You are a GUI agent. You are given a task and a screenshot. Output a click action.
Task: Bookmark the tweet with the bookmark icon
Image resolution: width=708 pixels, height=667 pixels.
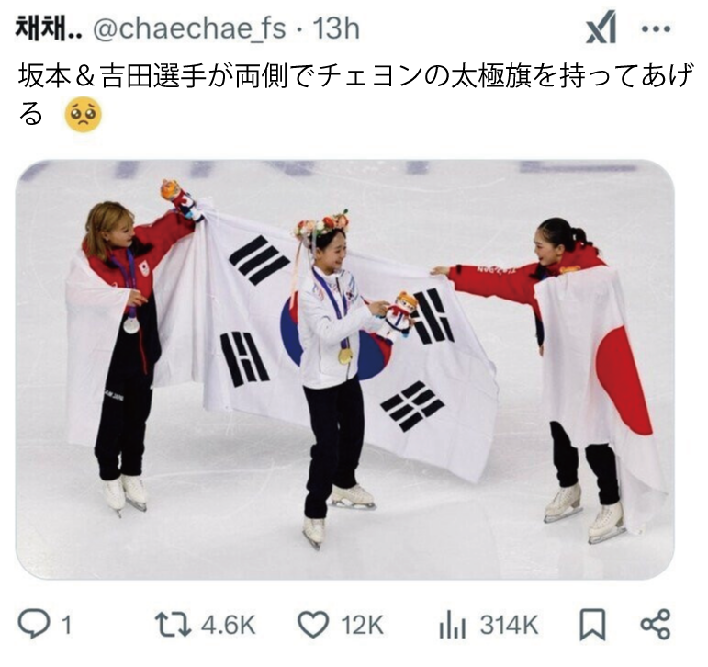click(592, 625)
